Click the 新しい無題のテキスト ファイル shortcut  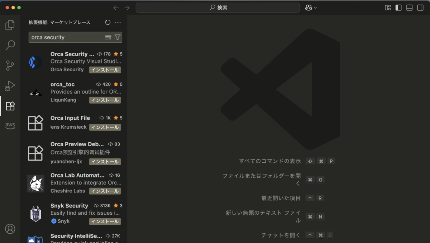click(263, 216)
